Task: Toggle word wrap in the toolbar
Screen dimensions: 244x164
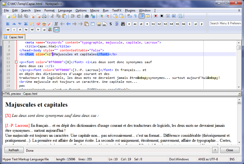Action: pyautogui.click(x=129, y=16)
